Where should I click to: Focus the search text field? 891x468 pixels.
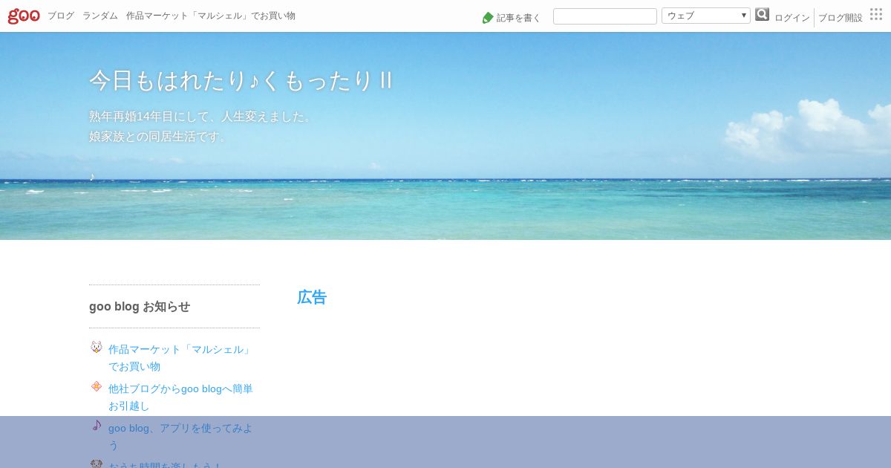click(605, 16)
